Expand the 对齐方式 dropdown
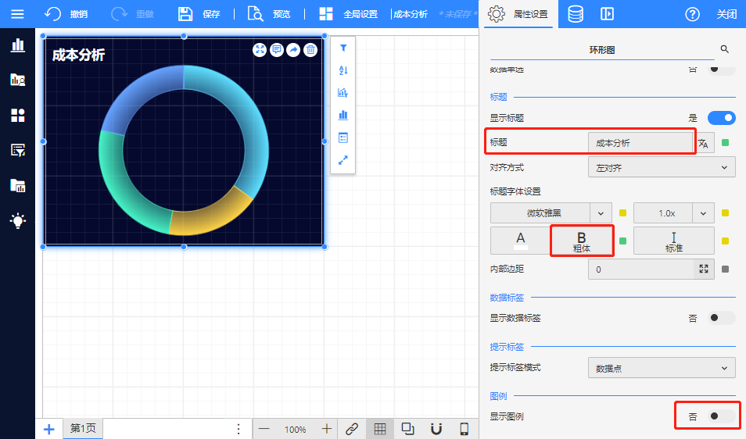This screenshot has height=439, width=746. (x=661, y=167)
